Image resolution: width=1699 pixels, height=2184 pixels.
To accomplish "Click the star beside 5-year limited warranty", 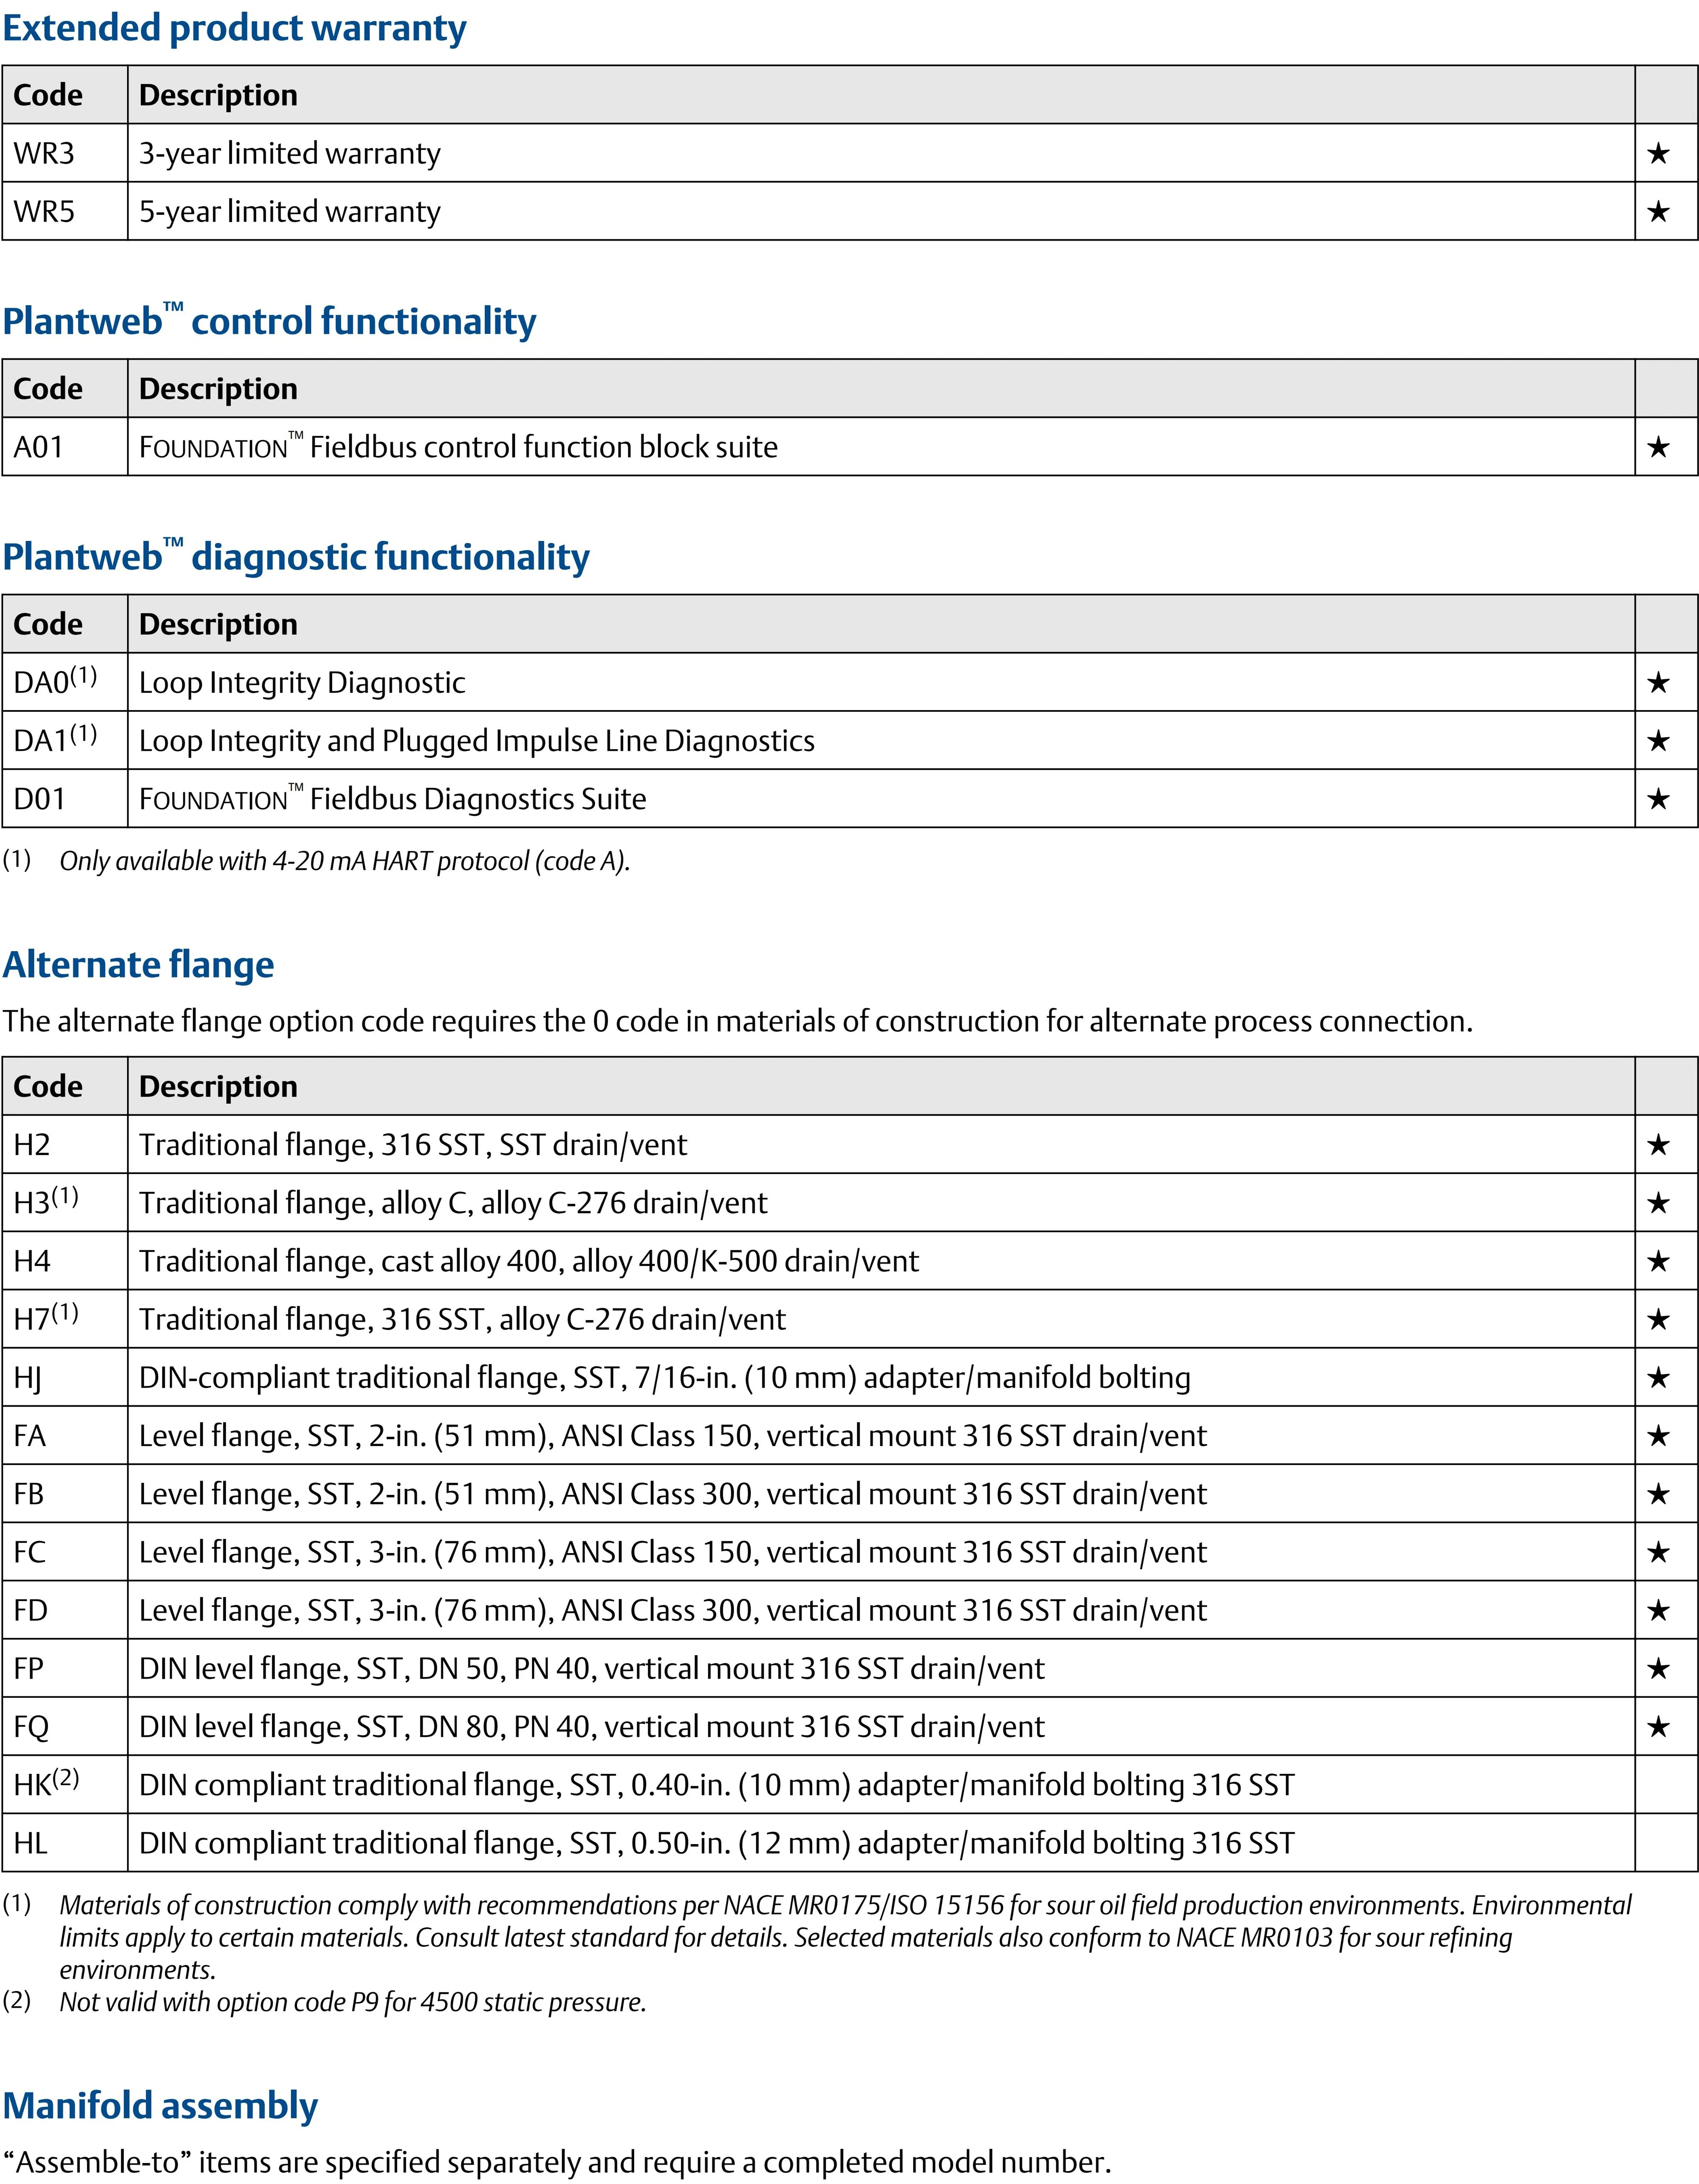I will click(1657, 212).
